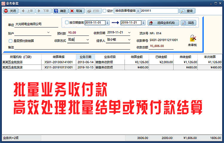The width and height of the screenshot is (224, 143).
Task: Expand the 账户 account dropdown
Action: coord(48,33)
